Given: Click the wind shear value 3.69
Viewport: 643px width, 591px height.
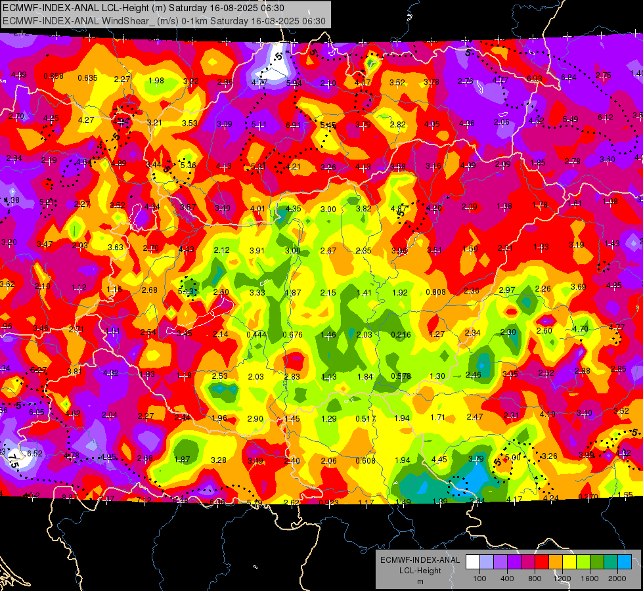Looking at the screenshot, I should (x=578, y=287).
